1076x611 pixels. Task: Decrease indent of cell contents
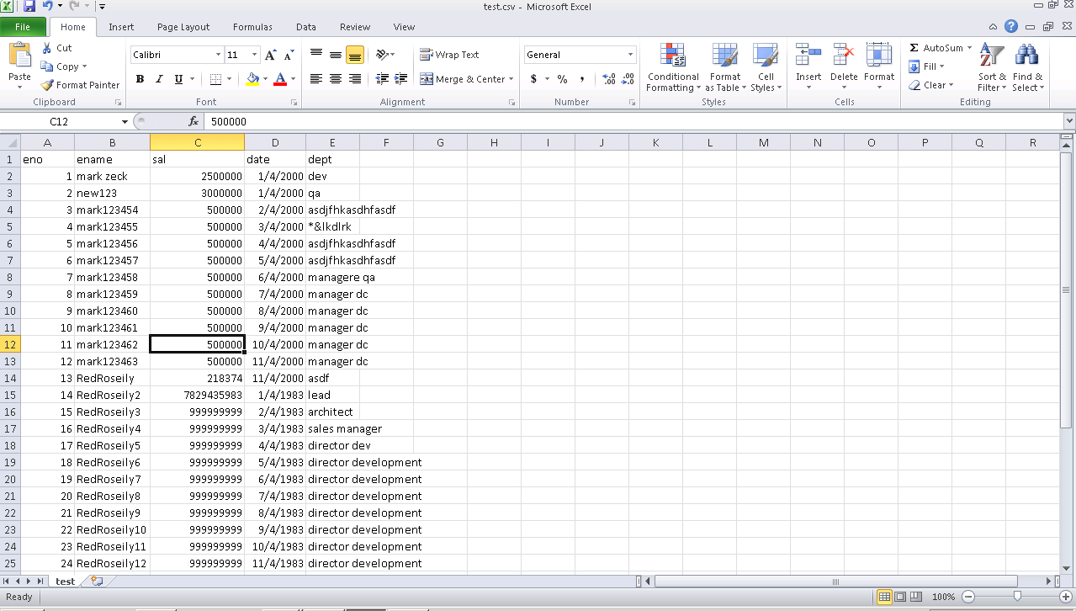[382, 79]
